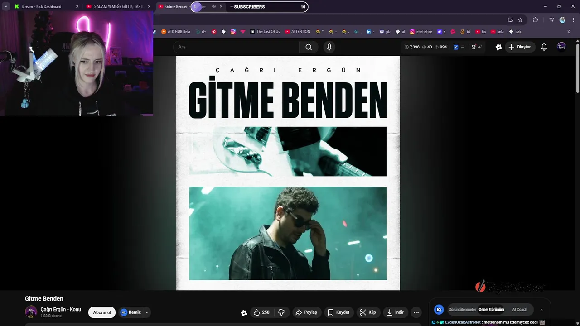Like the video with the thumbs-up button
Viewport: 580px width, 326px height.
(x=261, y=312)
